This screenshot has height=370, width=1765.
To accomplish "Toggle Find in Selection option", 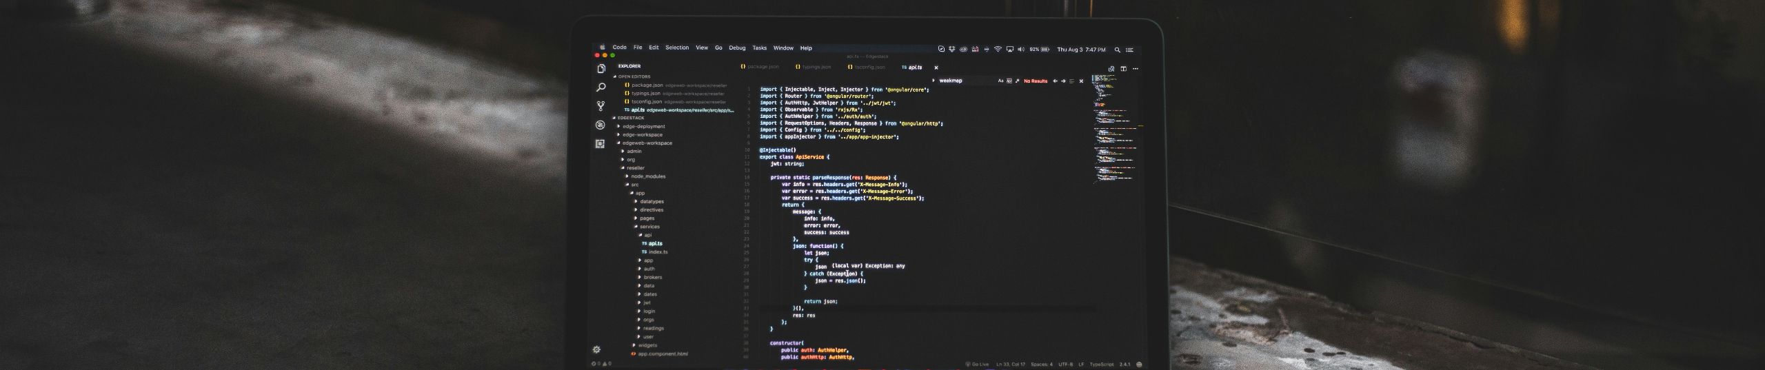I will tap(1071, 81).
